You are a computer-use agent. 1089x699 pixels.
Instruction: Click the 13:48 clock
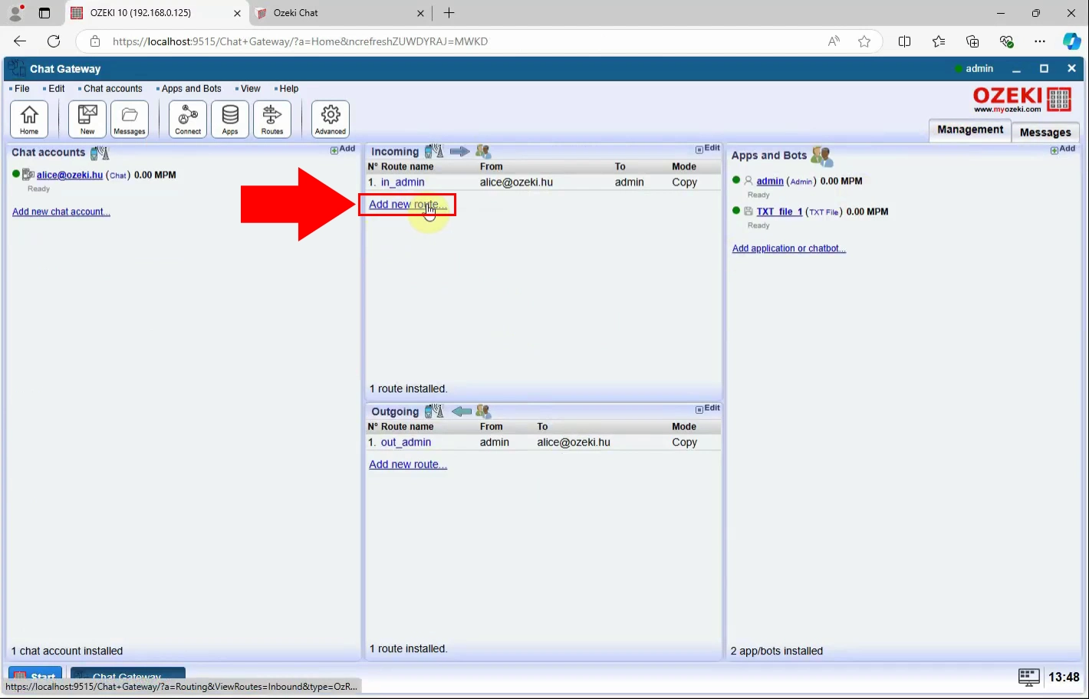pos(1064,677)
